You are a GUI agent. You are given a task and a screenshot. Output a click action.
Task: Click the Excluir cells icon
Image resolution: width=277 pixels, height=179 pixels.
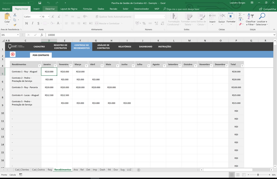222,16
